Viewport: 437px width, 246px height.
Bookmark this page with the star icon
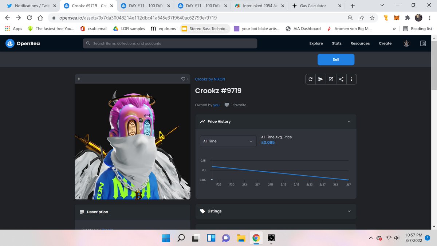372,17
